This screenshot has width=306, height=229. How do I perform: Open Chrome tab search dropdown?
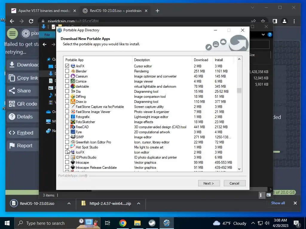252,7
